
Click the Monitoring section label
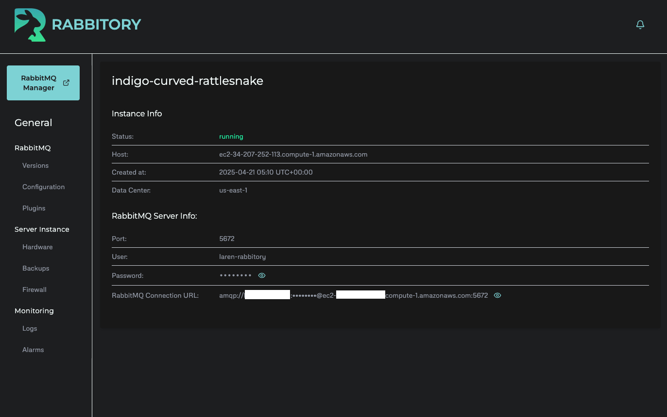click(34, 310)
